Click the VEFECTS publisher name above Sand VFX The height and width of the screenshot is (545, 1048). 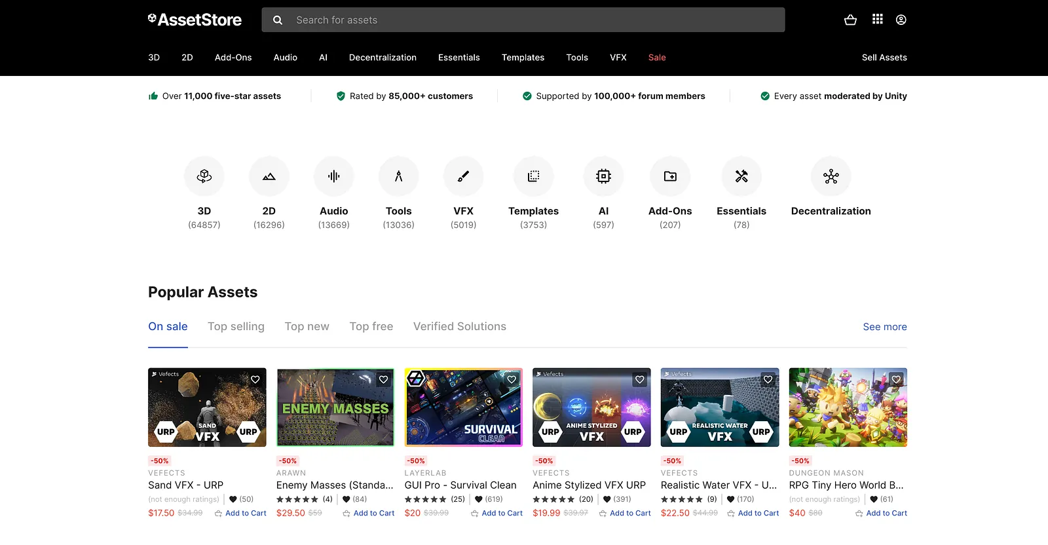[166, 473]
